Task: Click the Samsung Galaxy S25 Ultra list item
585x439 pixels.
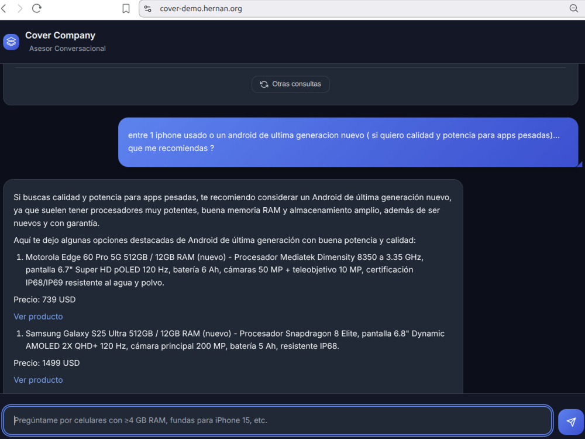Action: pyautogui.click(x=230, y=339)
